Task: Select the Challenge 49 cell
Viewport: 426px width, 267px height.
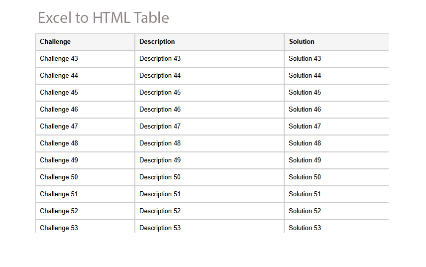Action: (x=85, y=160)
